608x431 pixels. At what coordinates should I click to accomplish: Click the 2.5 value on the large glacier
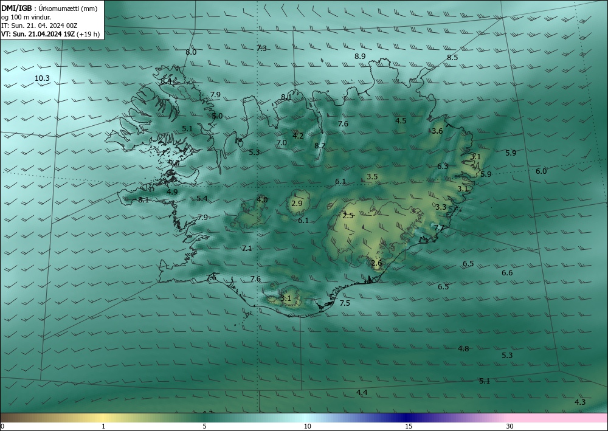[348, 216]
